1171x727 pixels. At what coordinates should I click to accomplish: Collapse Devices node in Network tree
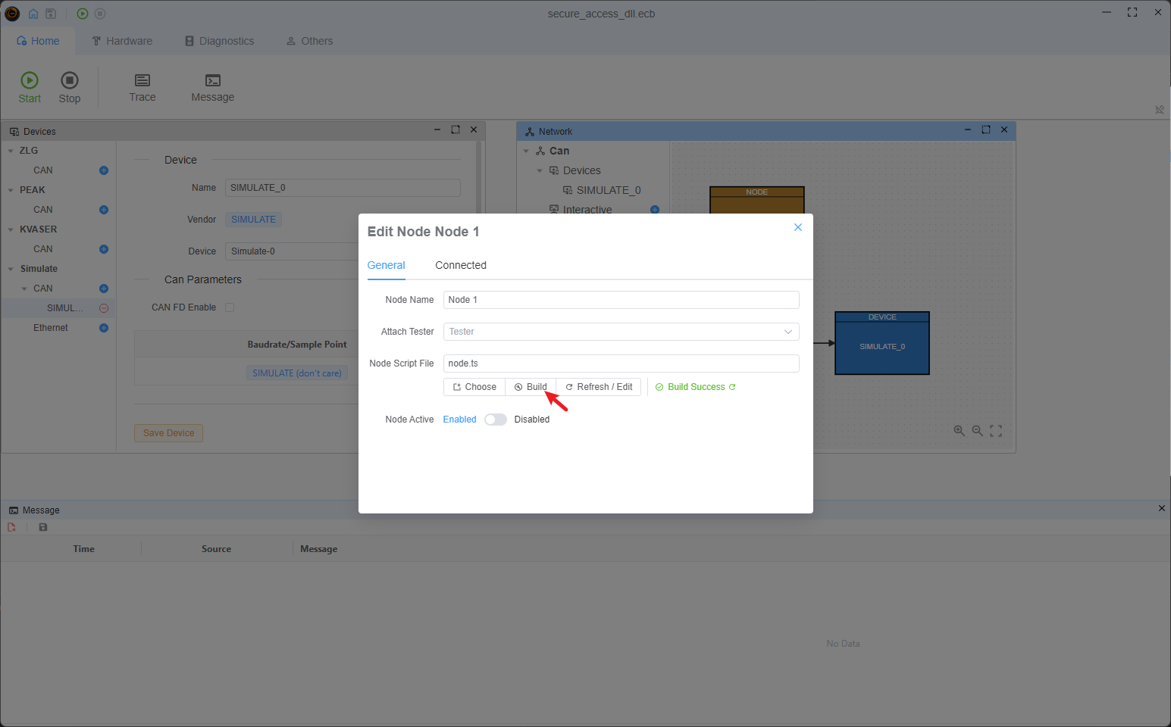tap(540, 170)
